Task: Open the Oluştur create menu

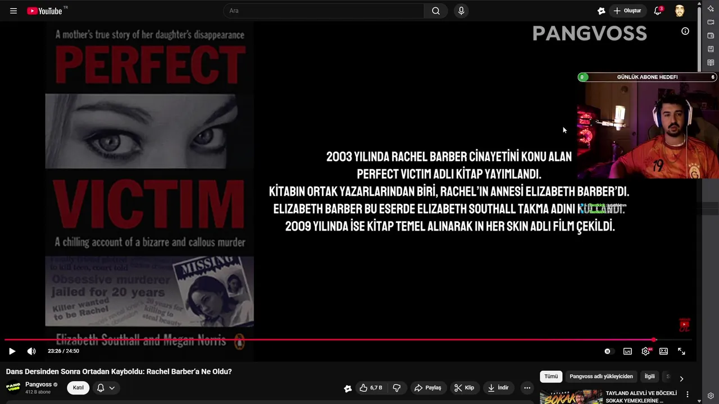Action: (627, 11)
